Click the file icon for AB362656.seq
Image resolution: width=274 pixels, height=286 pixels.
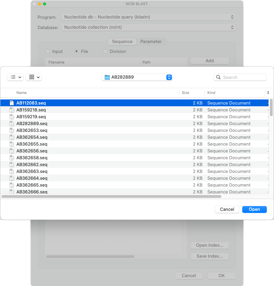click(12, 151)
